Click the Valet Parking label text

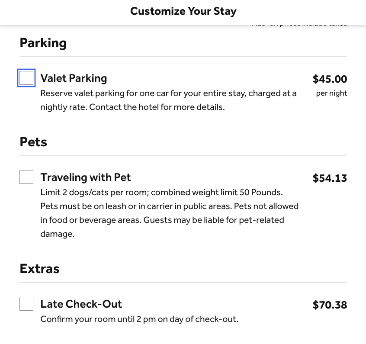74,78
